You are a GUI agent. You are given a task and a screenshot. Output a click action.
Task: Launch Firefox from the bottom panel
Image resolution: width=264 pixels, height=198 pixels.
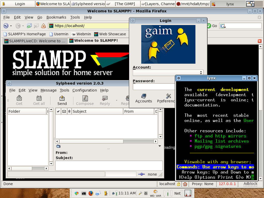[91, 193]
